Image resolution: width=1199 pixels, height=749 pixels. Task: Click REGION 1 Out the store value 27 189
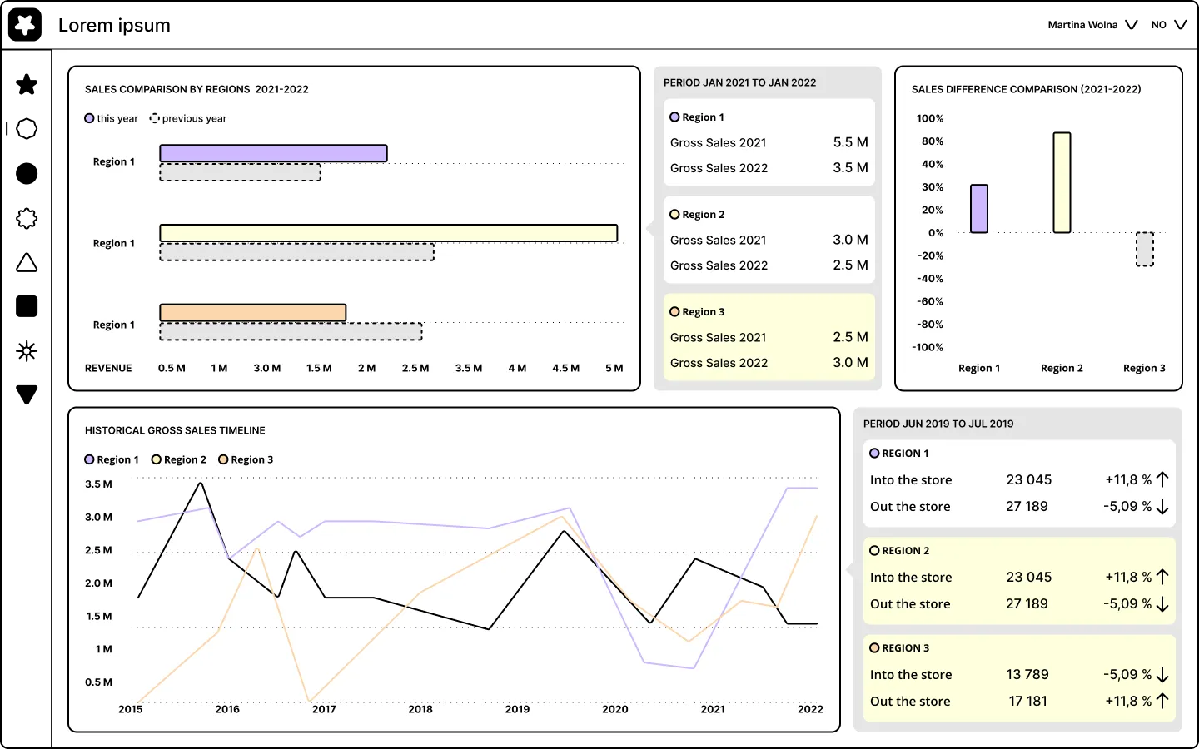coord(1027,506)
